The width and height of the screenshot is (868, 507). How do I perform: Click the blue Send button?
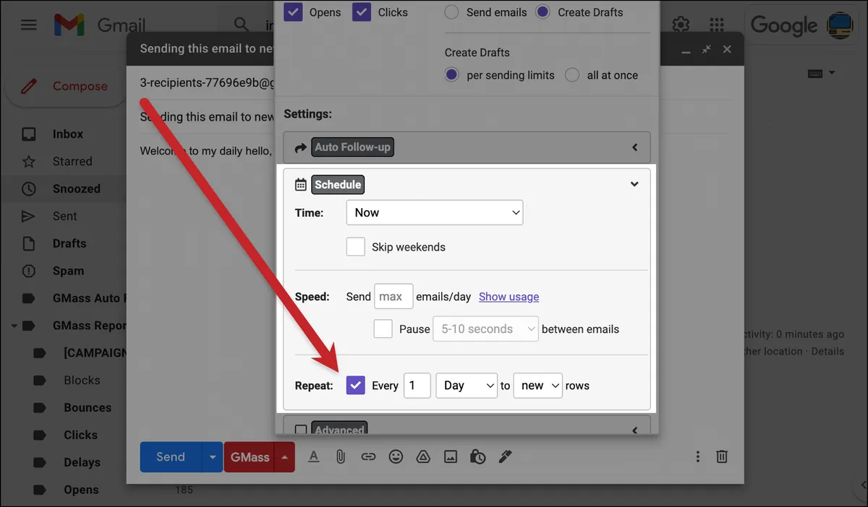click(171, 457)
